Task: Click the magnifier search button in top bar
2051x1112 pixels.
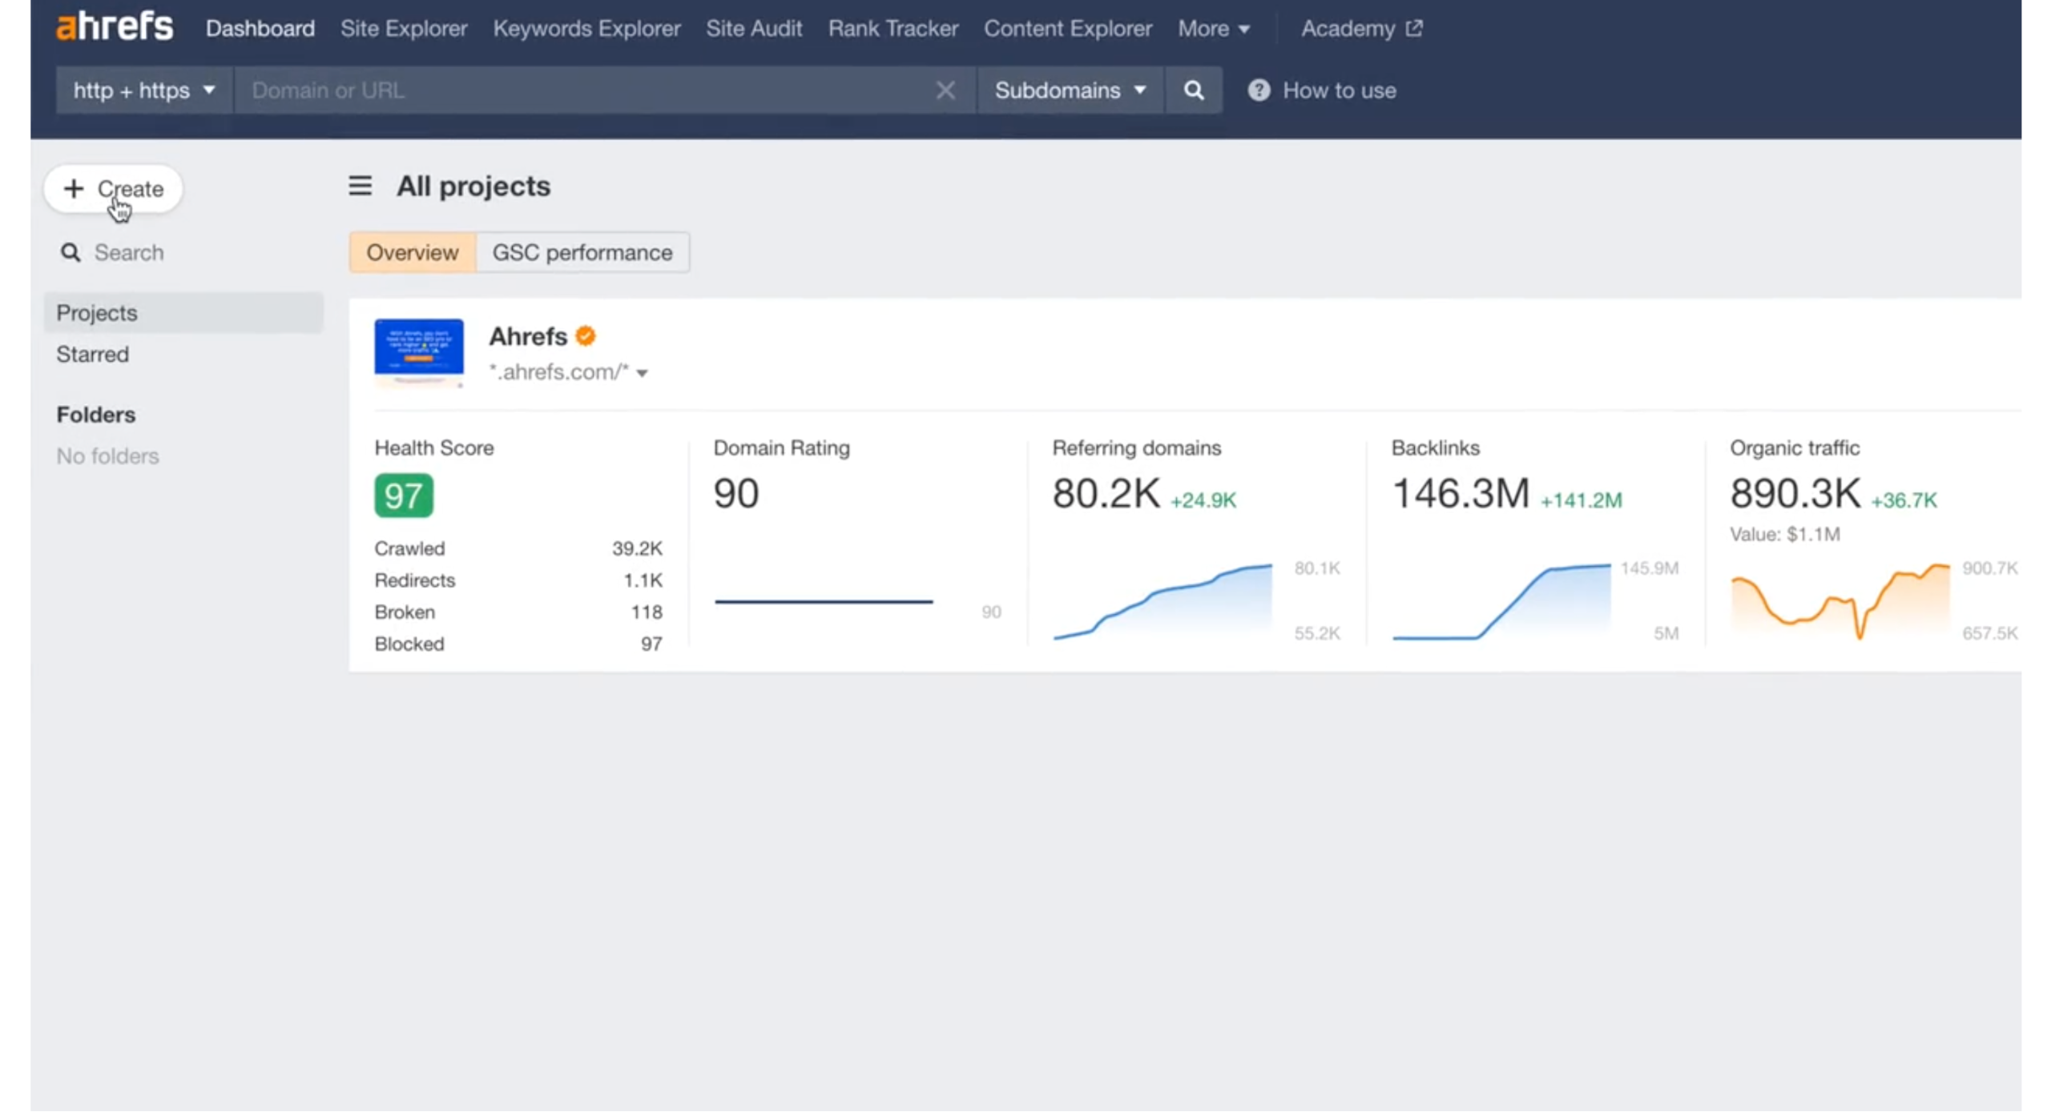Action: pyautogui.click(x=1193, y=90)
